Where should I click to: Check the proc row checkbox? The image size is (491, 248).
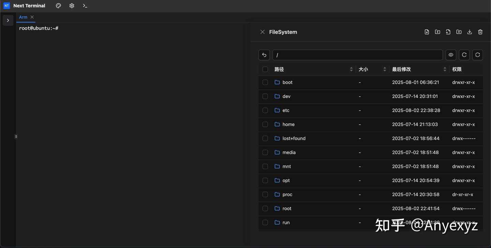point(265,195)
